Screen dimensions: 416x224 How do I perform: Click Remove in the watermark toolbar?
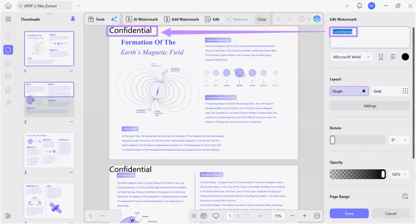pos(236,19)
